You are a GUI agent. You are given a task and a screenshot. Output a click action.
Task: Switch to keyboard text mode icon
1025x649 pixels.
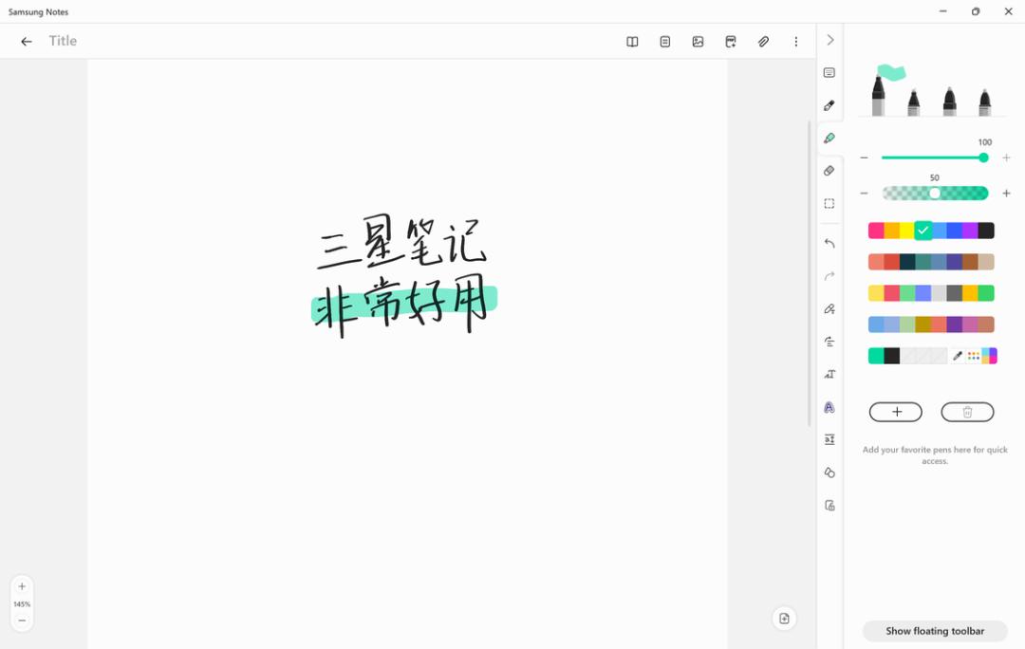pyautogui.click(x=829, y=72)
